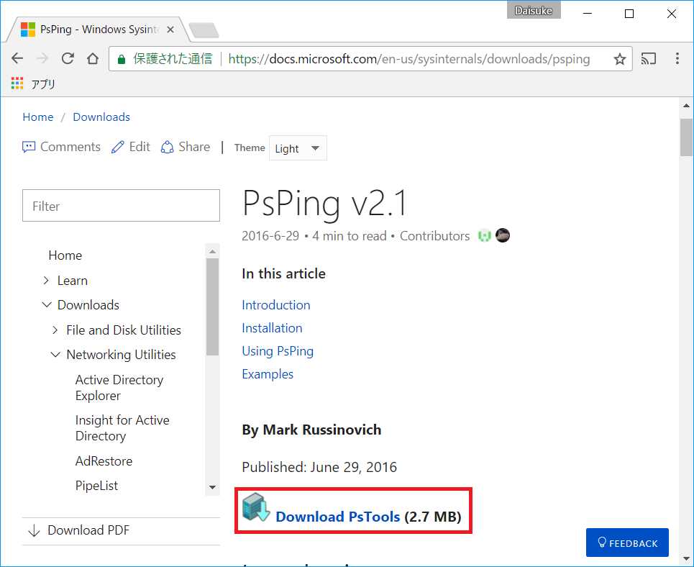Click the Edit pencil icon
This screenshot has width=694, height=567.
(119, 147)
